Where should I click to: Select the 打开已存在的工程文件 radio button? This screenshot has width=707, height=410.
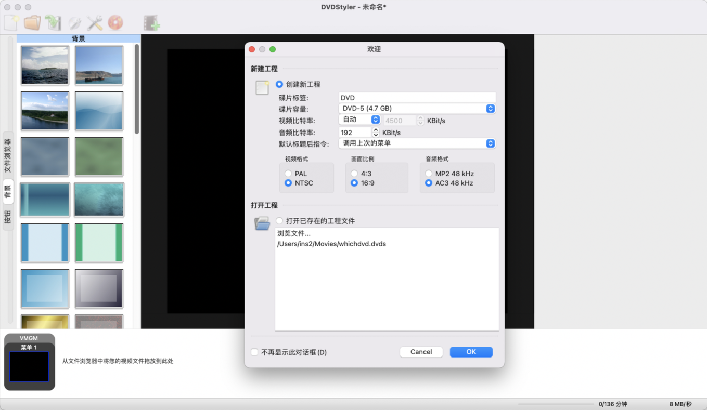pos(279,221)
